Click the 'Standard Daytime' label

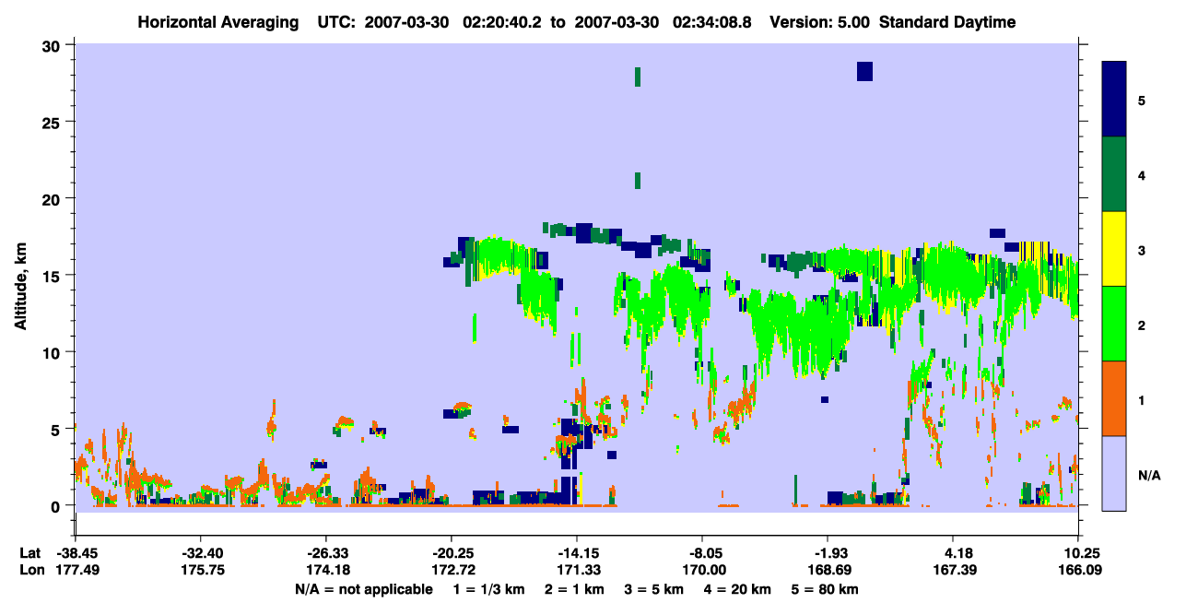947,22
